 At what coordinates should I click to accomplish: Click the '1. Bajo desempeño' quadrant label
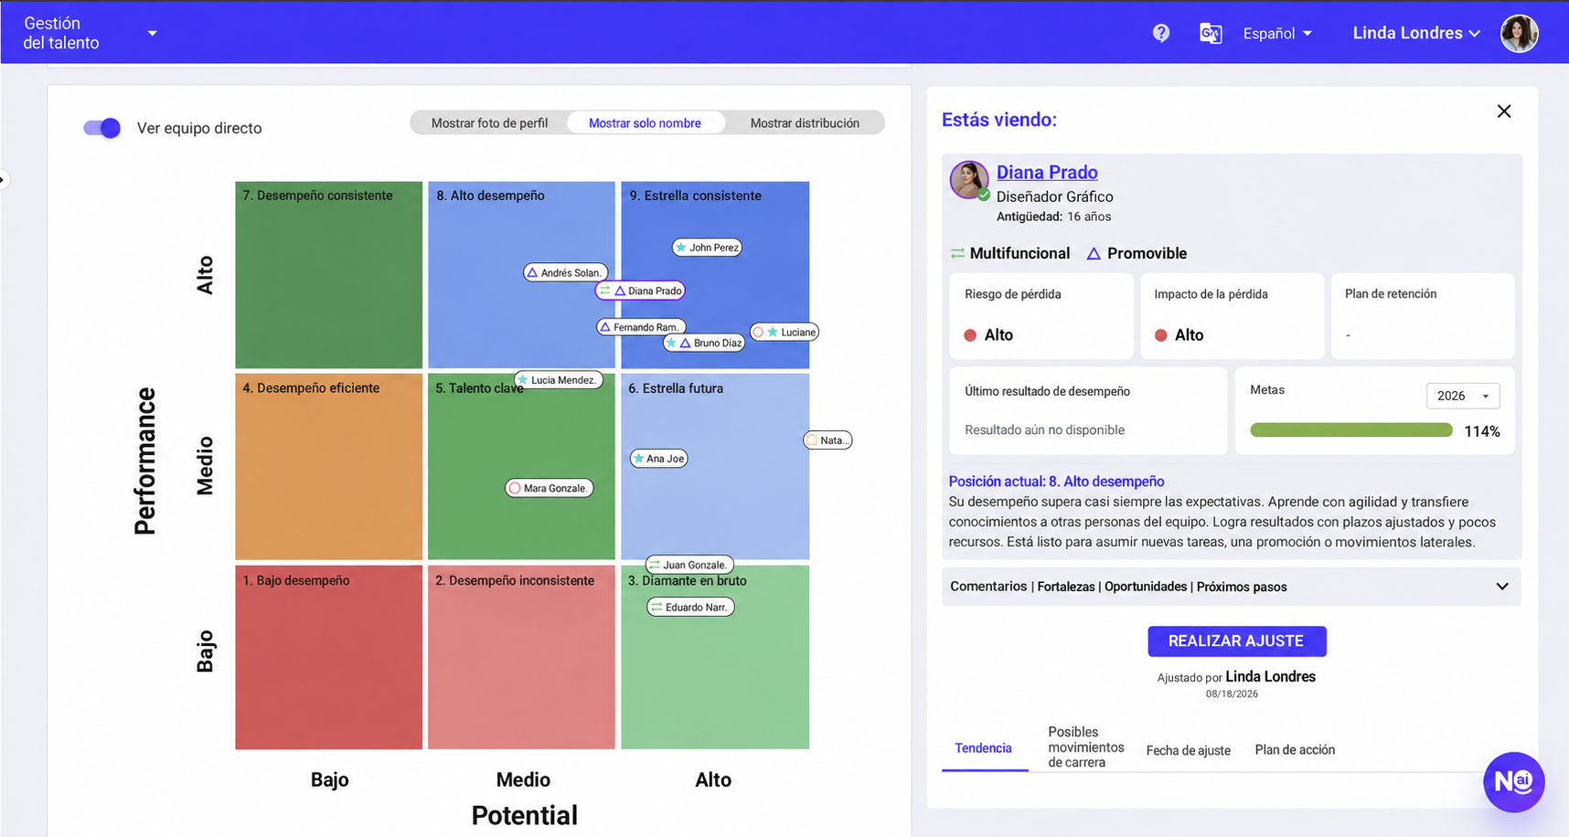296,581
